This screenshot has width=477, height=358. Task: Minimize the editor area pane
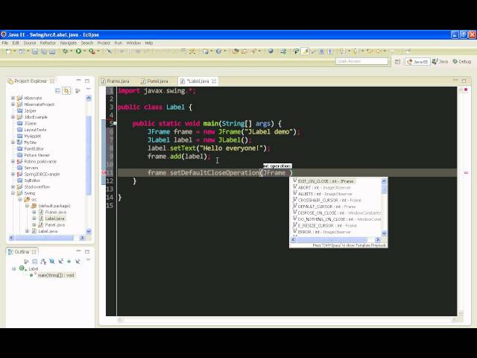pos(455,81)
